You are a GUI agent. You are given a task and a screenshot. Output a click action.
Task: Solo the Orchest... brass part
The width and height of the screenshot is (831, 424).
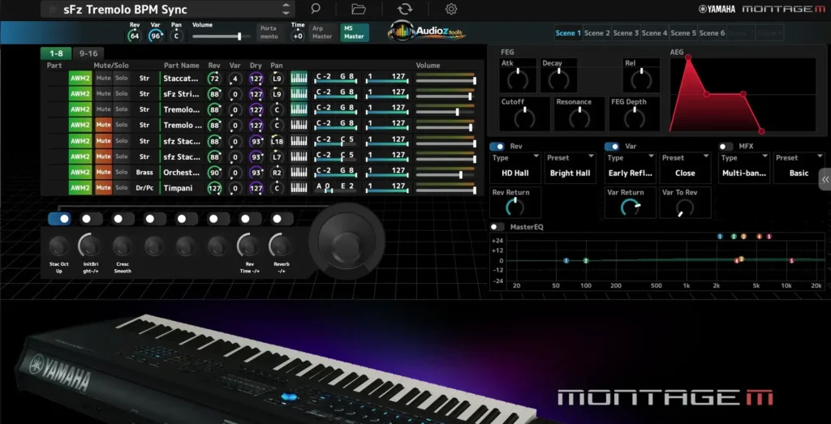pos(122,172)
